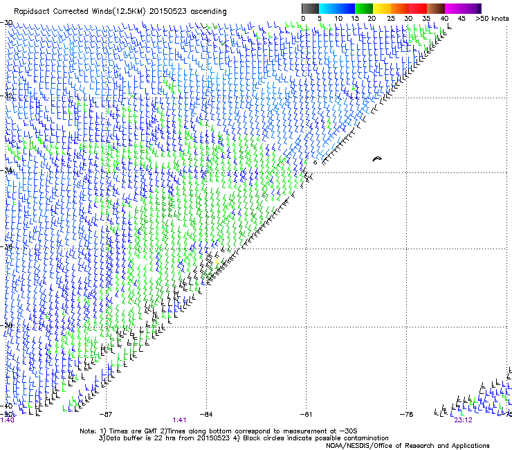Screen dimensions: 512x450
Task: Click the legend scale value "25"
Action: tap(391, 19)
